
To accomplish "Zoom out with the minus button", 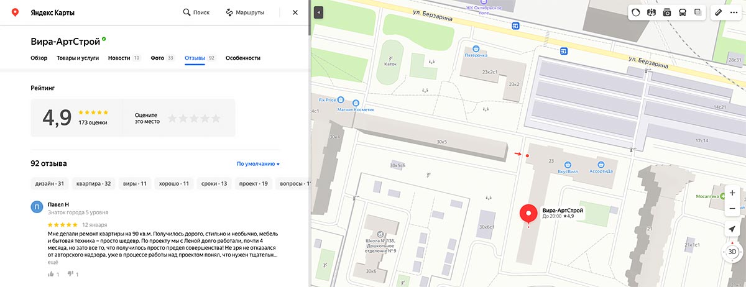I will tap(732, 208).
